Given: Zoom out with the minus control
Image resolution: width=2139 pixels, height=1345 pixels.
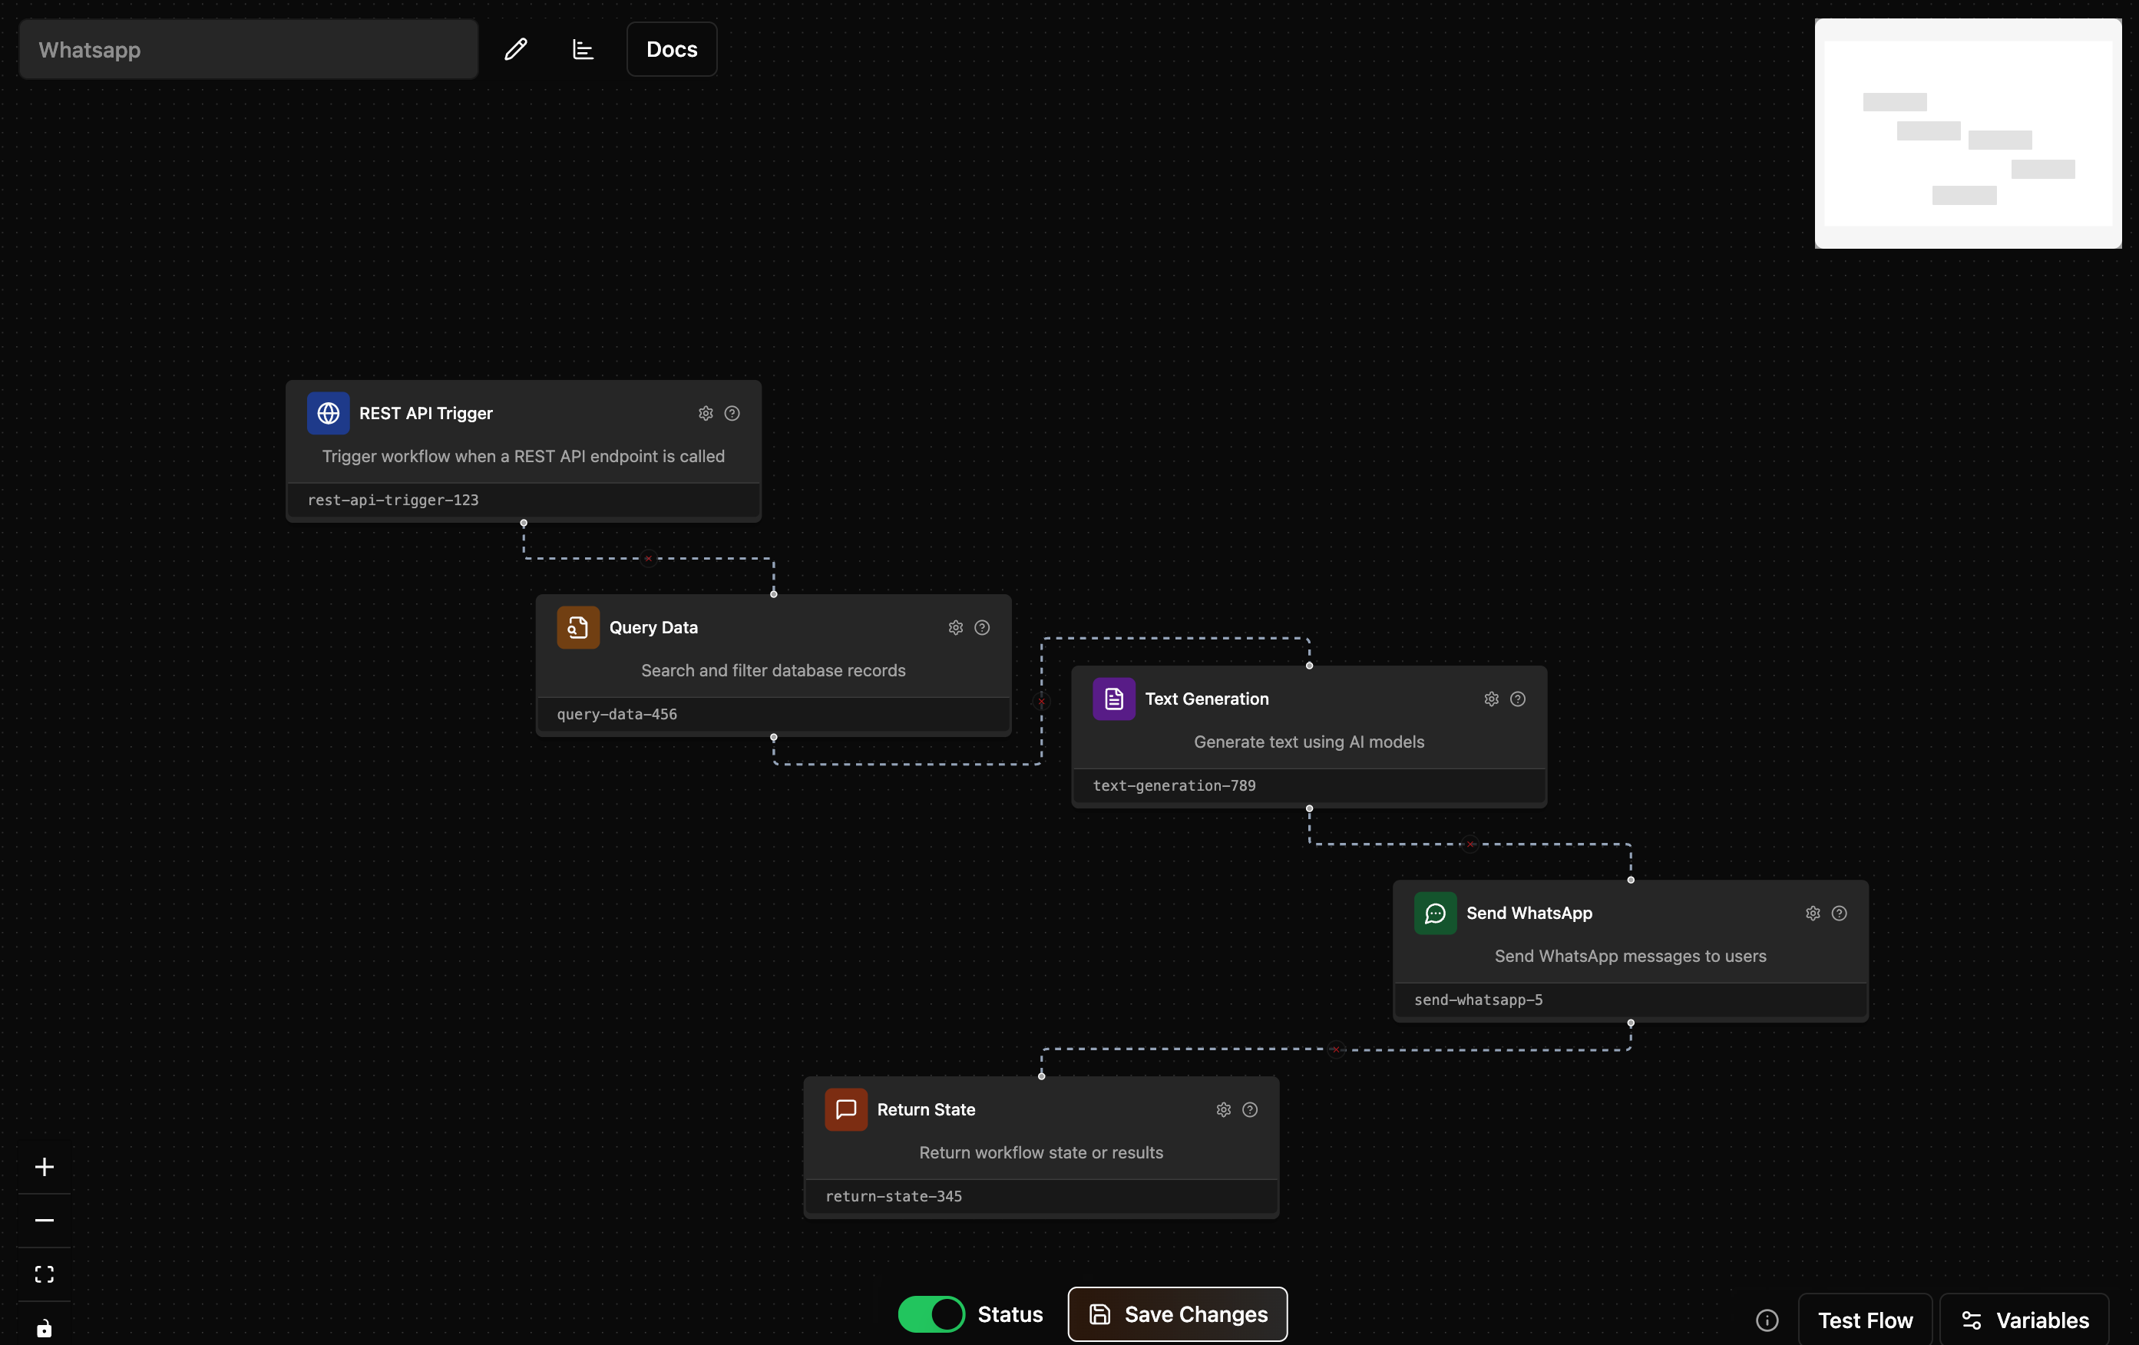Looking at the screenshot, I should [45, 1221].
